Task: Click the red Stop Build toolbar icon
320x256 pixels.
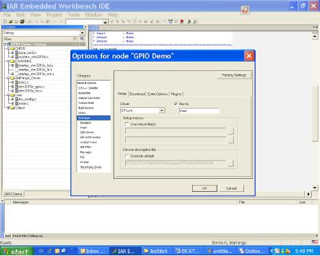Action: (x=182, y=22)
